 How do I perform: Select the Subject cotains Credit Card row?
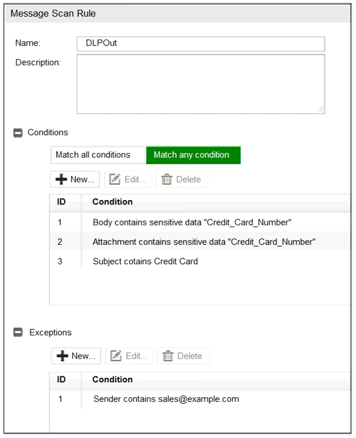click(200, 261)
